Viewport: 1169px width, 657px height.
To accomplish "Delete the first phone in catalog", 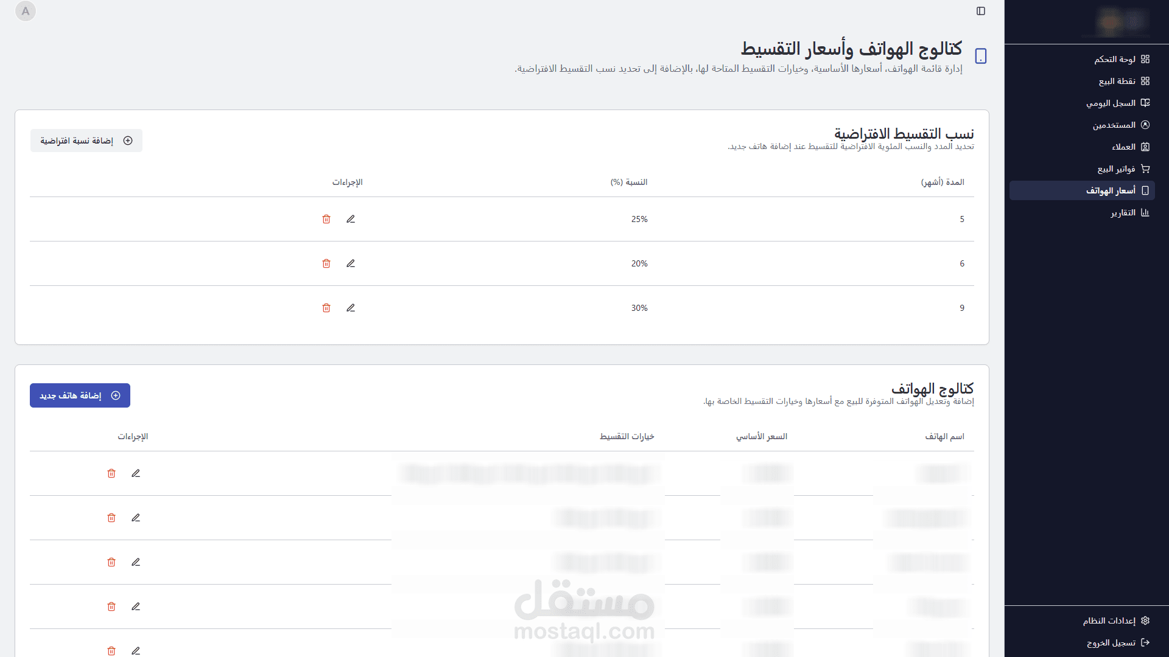I will [111, 473].
